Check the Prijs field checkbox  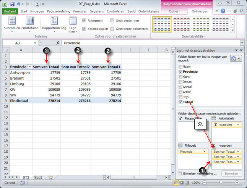point(180,97)
